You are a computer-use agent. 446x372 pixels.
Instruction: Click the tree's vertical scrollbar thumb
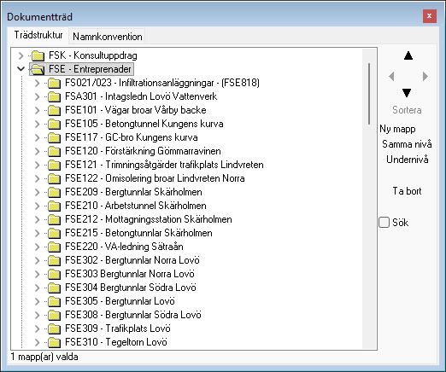(369, 94)
